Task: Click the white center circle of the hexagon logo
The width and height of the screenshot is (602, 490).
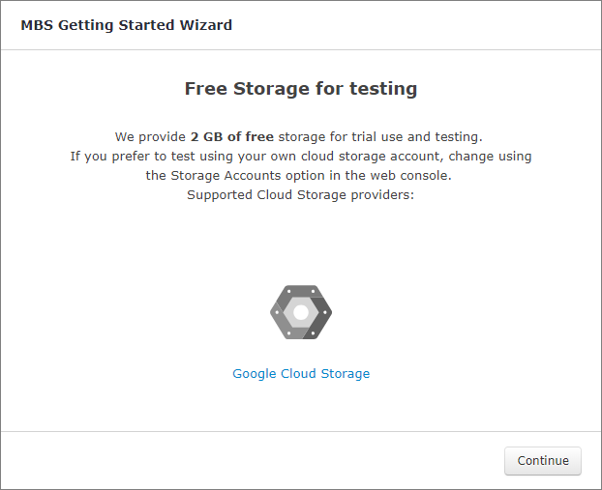Action: [301, 312]
